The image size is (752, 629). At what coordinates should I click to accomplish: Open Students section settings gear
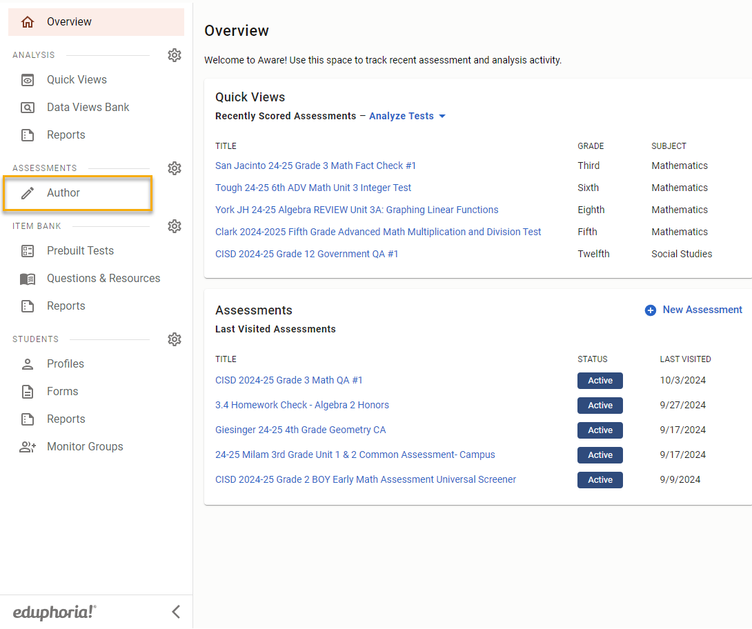pos(175,339)
